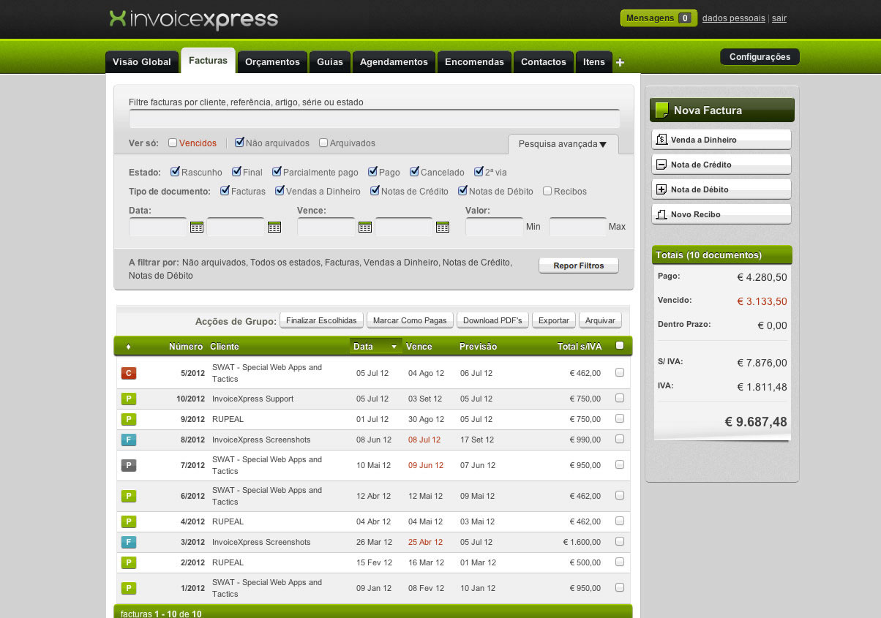Check the Recibos document type checkbox
Viewport: 881px width, 618px height.
coord(547,192)
